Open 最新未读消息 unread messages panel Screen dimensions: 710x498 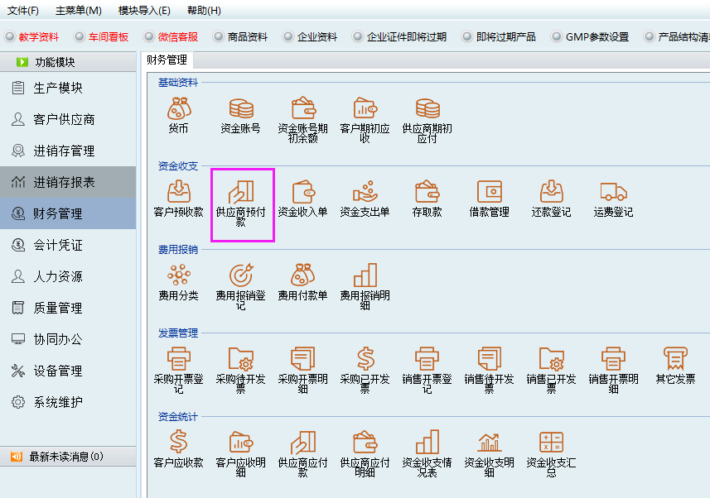pyautogui.click(x=66, y=457)
